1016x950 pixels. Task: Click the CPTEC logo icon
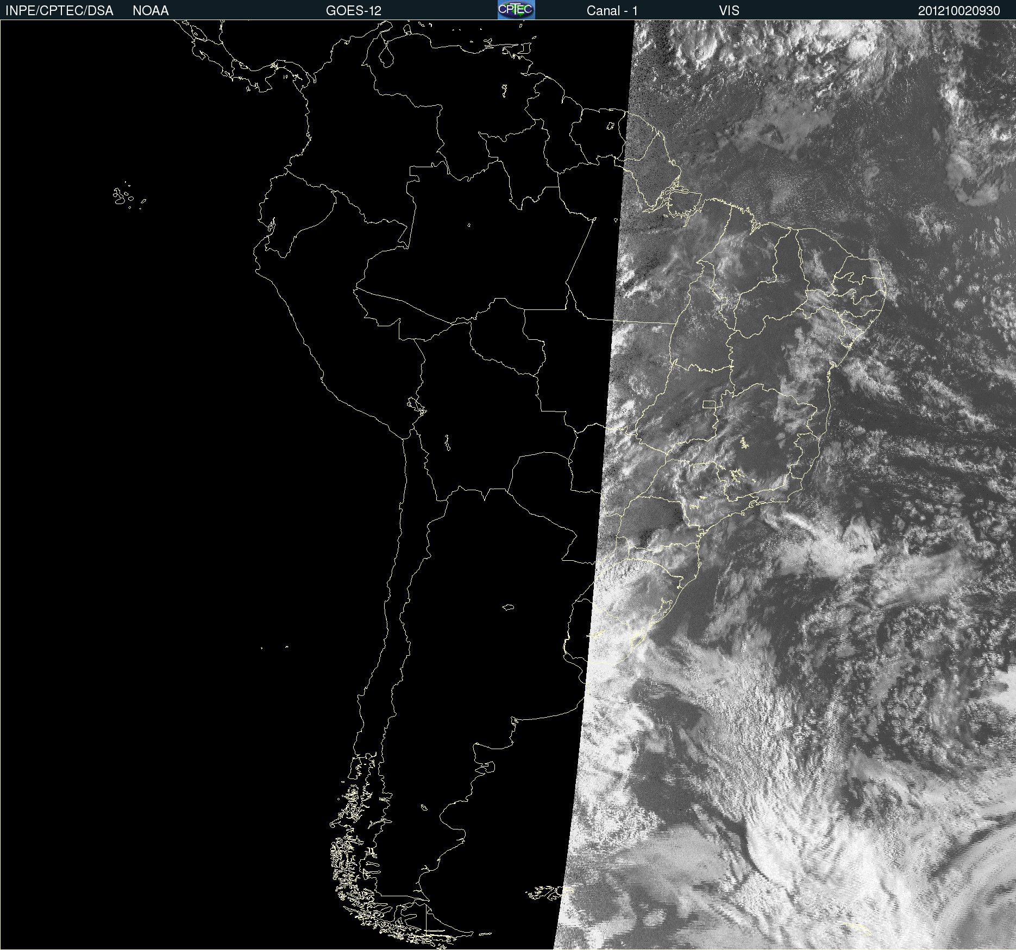pyautogui.click(x=516, y=10)
